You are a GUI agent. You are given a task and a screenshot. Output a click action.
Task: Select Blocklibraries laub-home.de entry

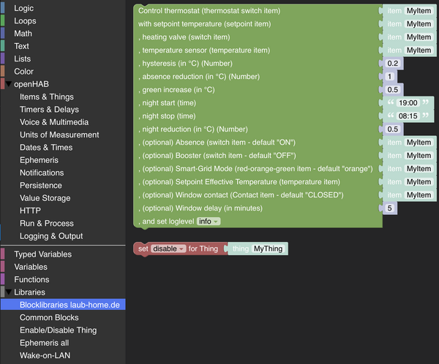point(69,305)
